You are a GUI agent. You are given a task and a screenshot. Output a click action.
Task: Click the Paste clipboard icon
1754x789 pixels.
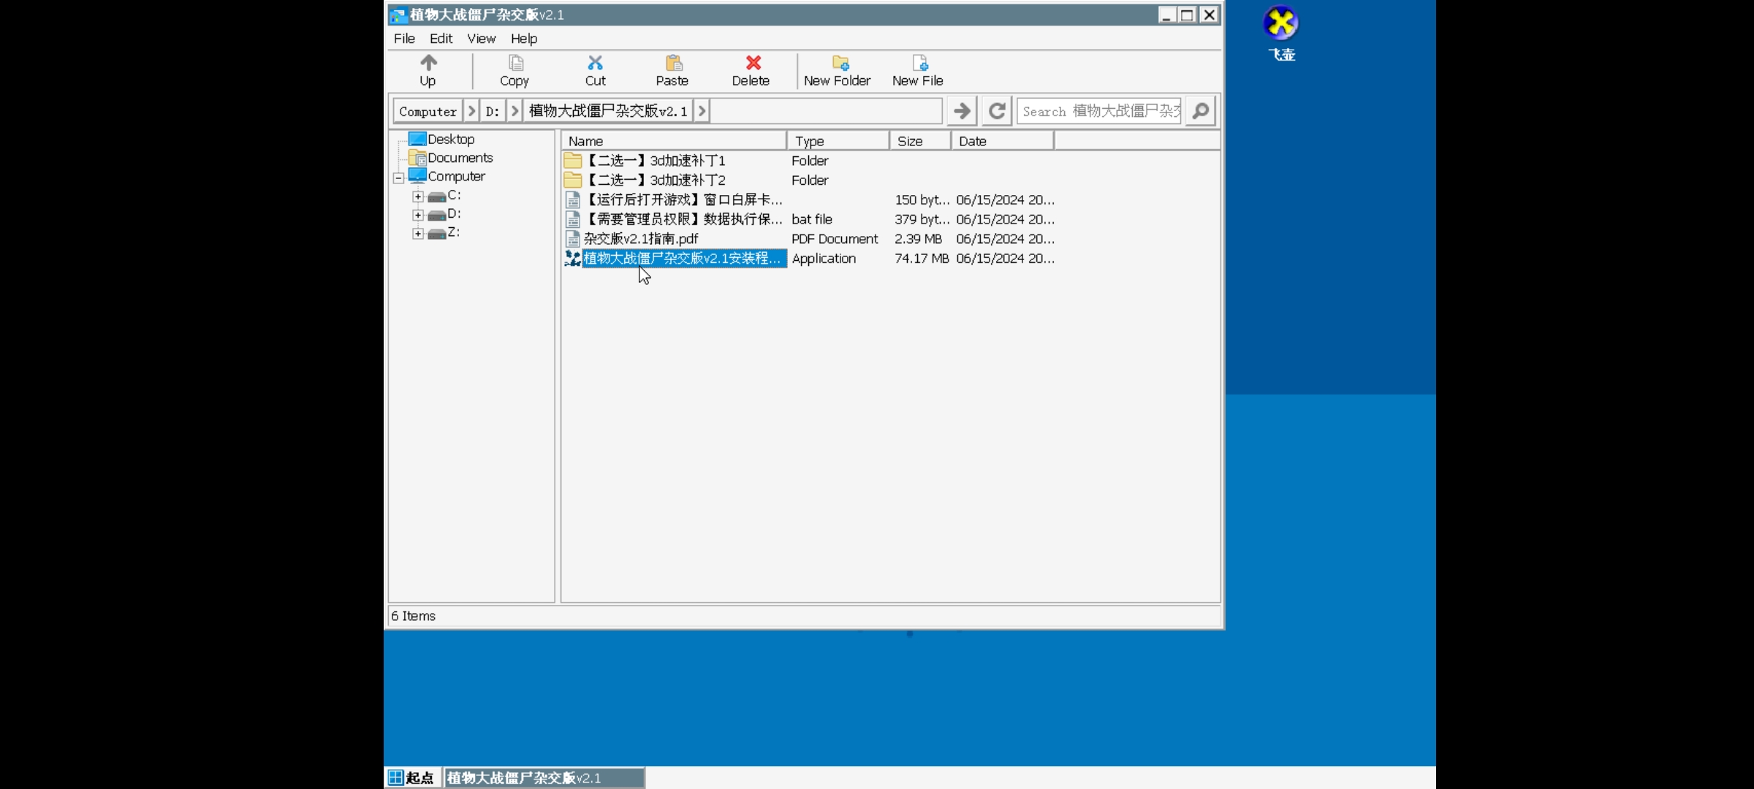tap(673, 64)
